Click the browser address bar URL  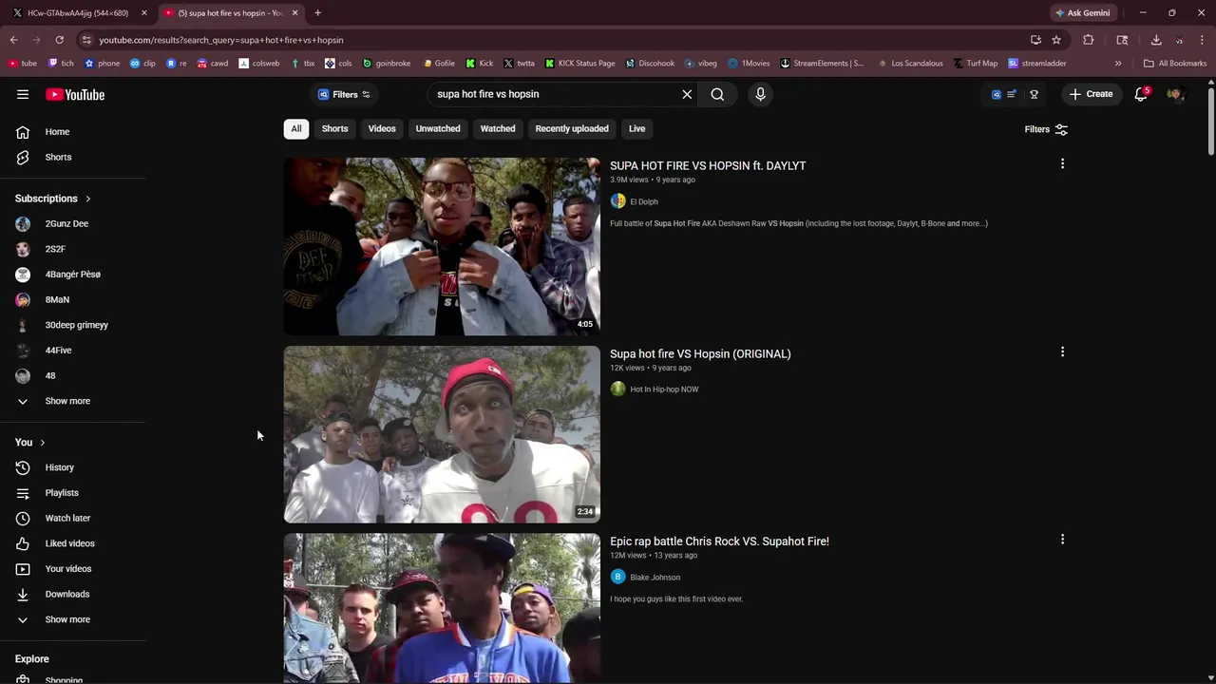point(221,40)
